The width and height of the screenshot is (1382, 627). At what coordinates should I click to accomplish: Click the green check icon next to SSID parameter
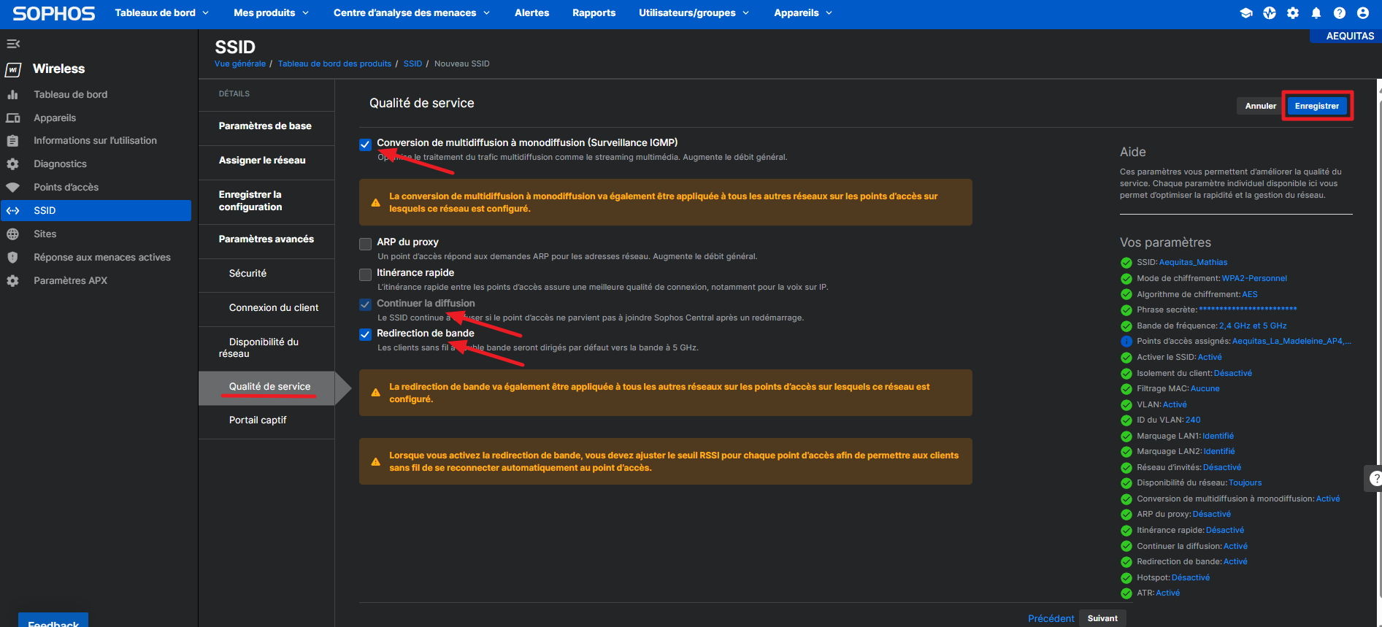point(1126,263)
